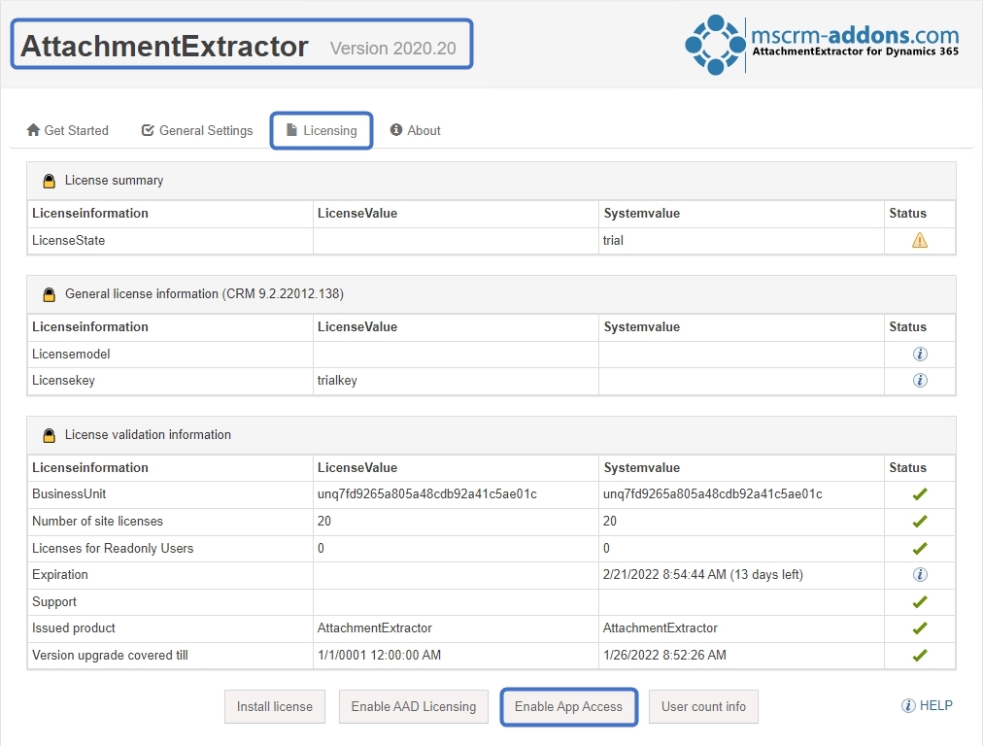Click 'Version upgrade covered till' label
Viewport: 983px width, 746px height.
110,655
